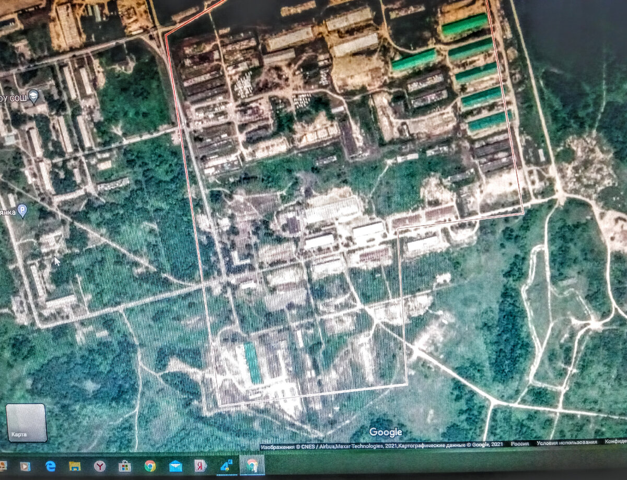
Task: Switch to the active Chrome window in taskbar
Action: point(252,465)
